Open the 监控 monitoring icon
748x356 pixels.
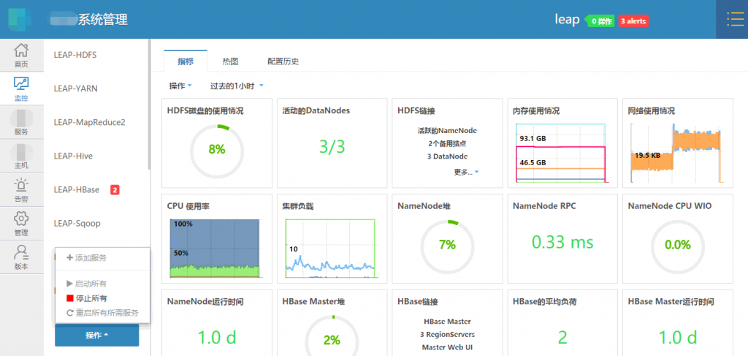point(21,83)
